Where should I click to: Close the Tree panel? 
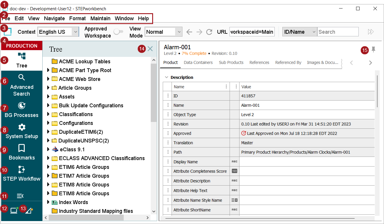(x=150, y=49)
